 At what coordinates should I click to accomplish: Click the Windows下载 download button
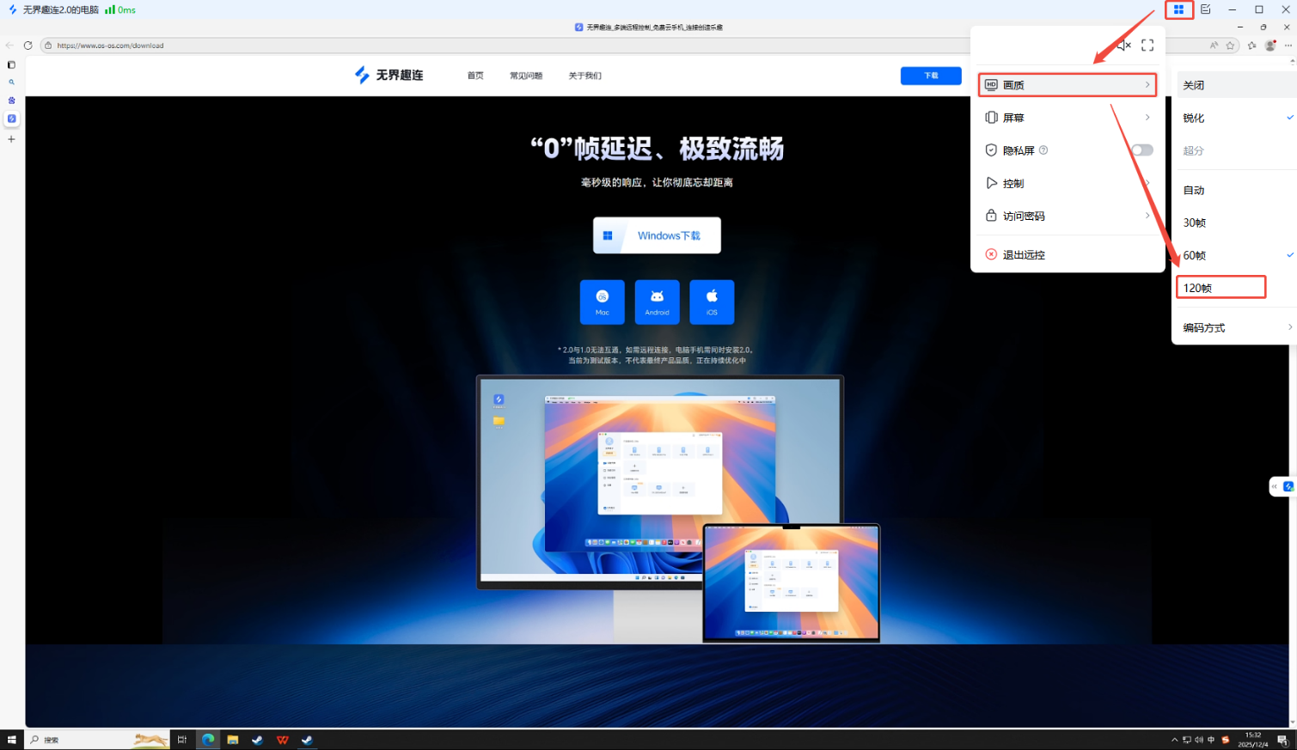tap(657, 235)
